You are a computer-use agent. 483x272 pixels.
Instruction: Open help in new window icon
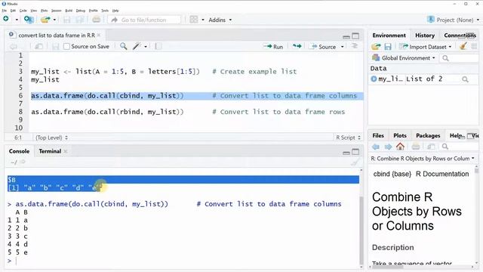click(x=431, y=147)
